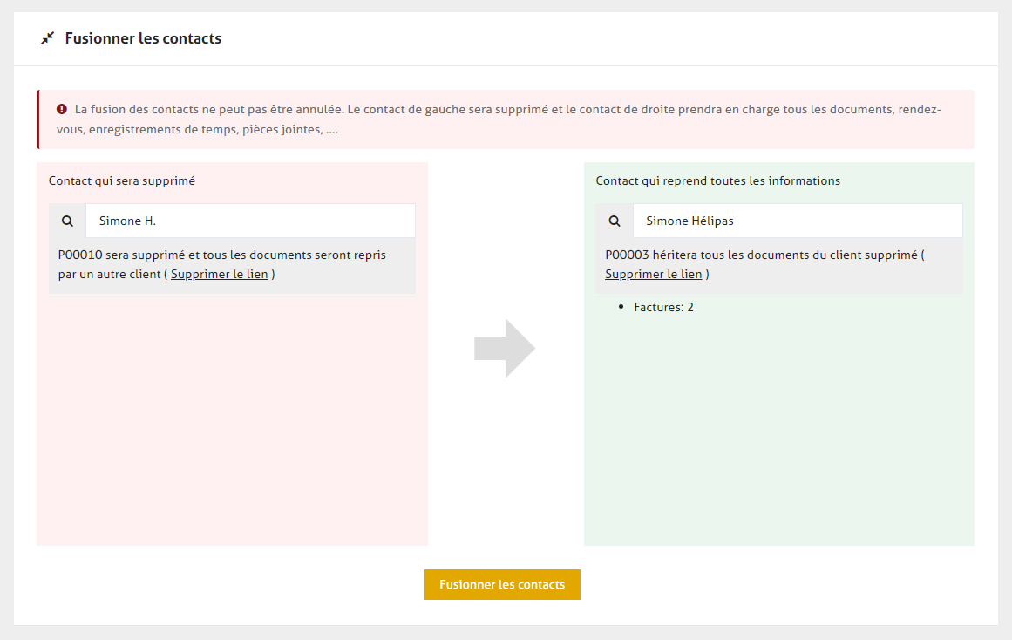Click the merge warning message text
The height and width of the screenshot is (640, 1012).
(507, 119)
